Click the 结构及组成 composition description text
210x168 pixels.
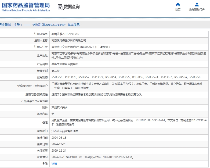(127, 86)
